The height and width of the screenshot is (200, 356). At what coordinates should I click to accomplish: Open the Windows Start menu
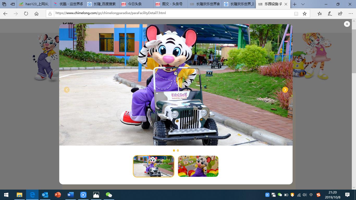pyautogui.click(x=6, y=195)
